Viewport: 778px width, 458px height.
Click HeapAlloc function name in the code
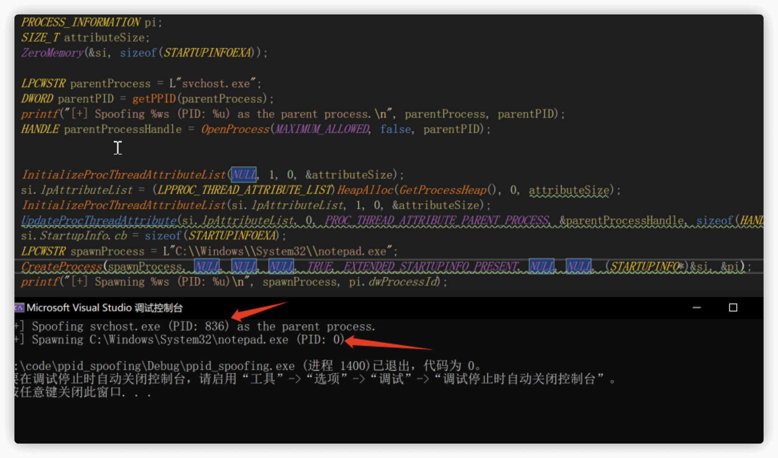pyautogui.click(x=365, y=190)
